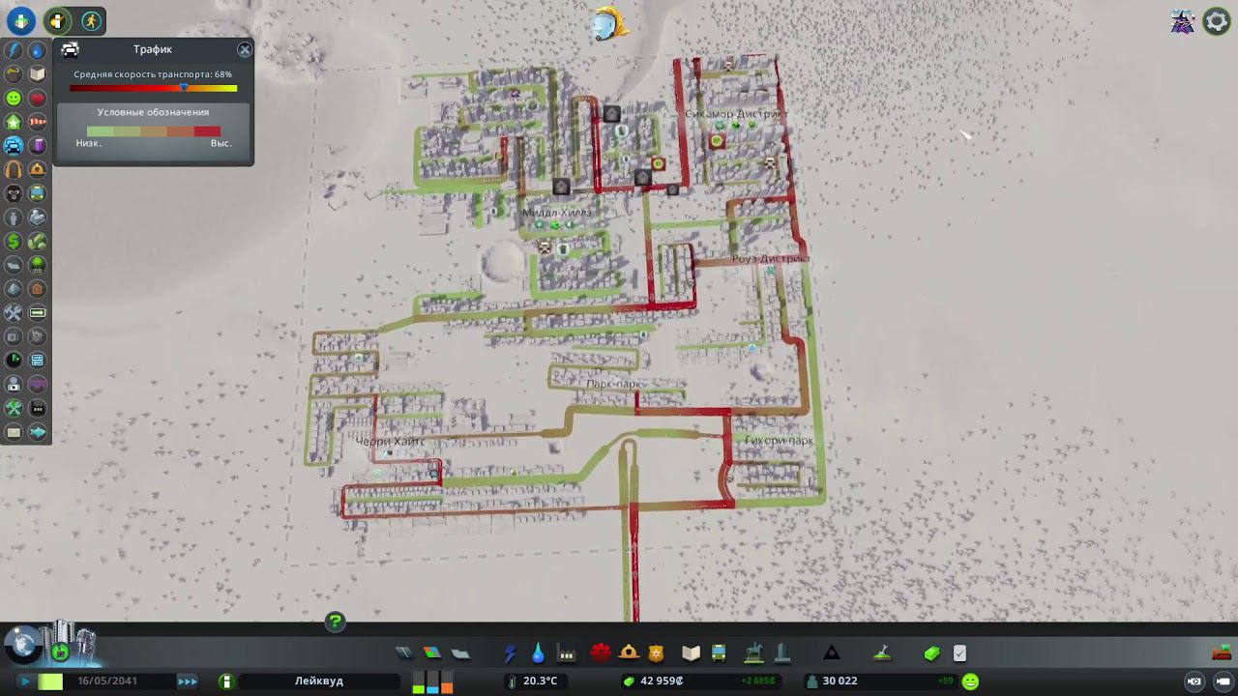Toggle the info views main button
Image resolution: width=1238 pixels, height=696 pixels.
click(x=20, y=20)
